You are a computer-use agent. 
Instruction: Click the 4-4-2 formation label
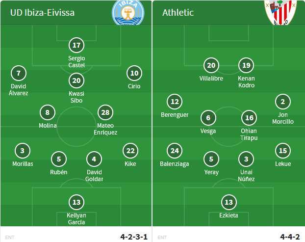290,237
